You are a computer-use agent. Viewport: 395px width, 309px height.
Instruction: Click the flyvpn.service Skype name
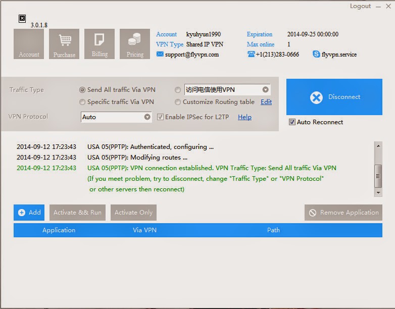(x=339, y=55)
